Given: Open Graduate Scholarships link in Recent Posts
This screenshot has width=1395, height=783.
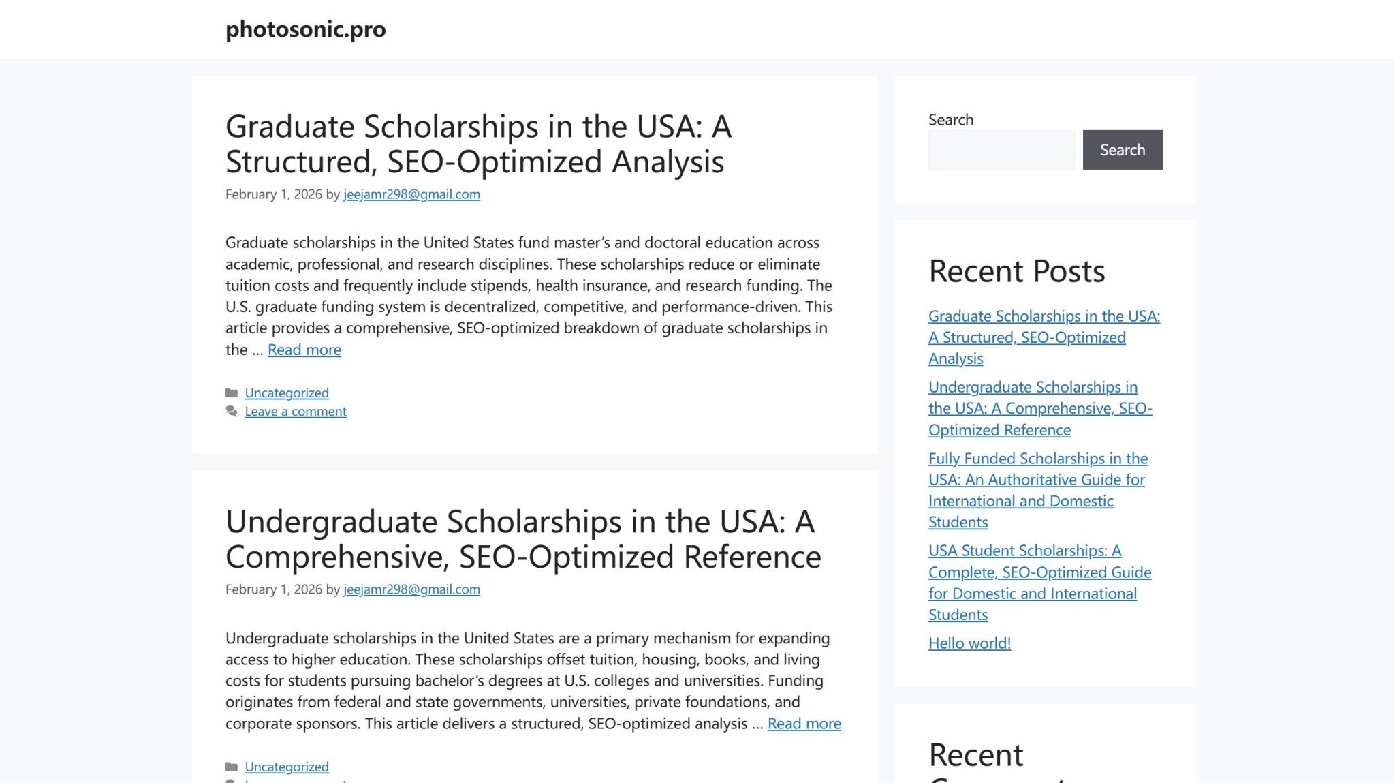Looking at the screenshot, I should [1044, 337].
